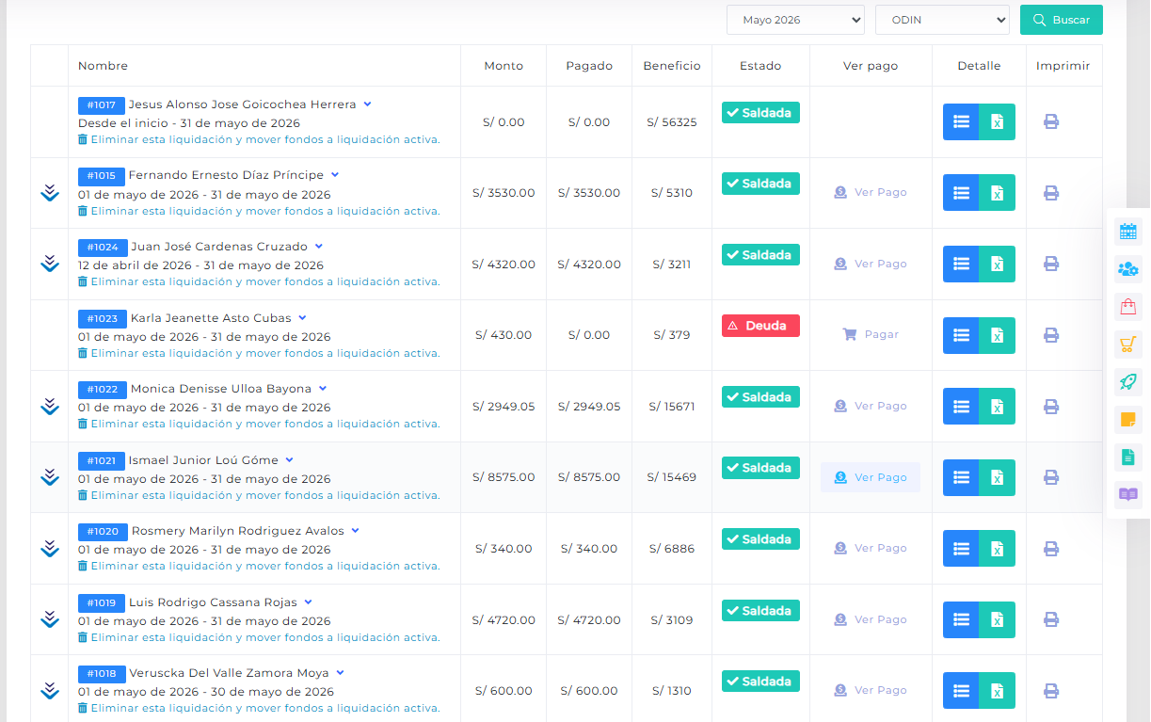Click the #1024 liquidation badge
The height and width of the screenshot is (722, 1151).
[102, 248]
